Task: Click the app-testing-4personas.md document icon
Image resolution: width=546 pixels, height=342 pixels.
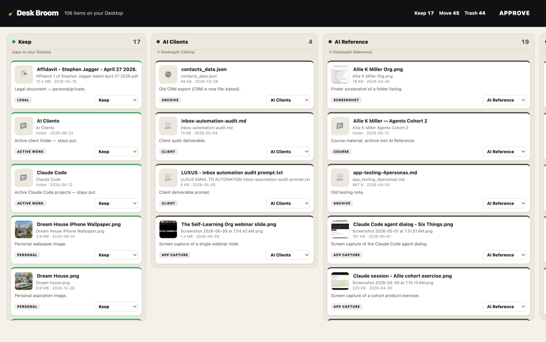Action: click(340, 177)
